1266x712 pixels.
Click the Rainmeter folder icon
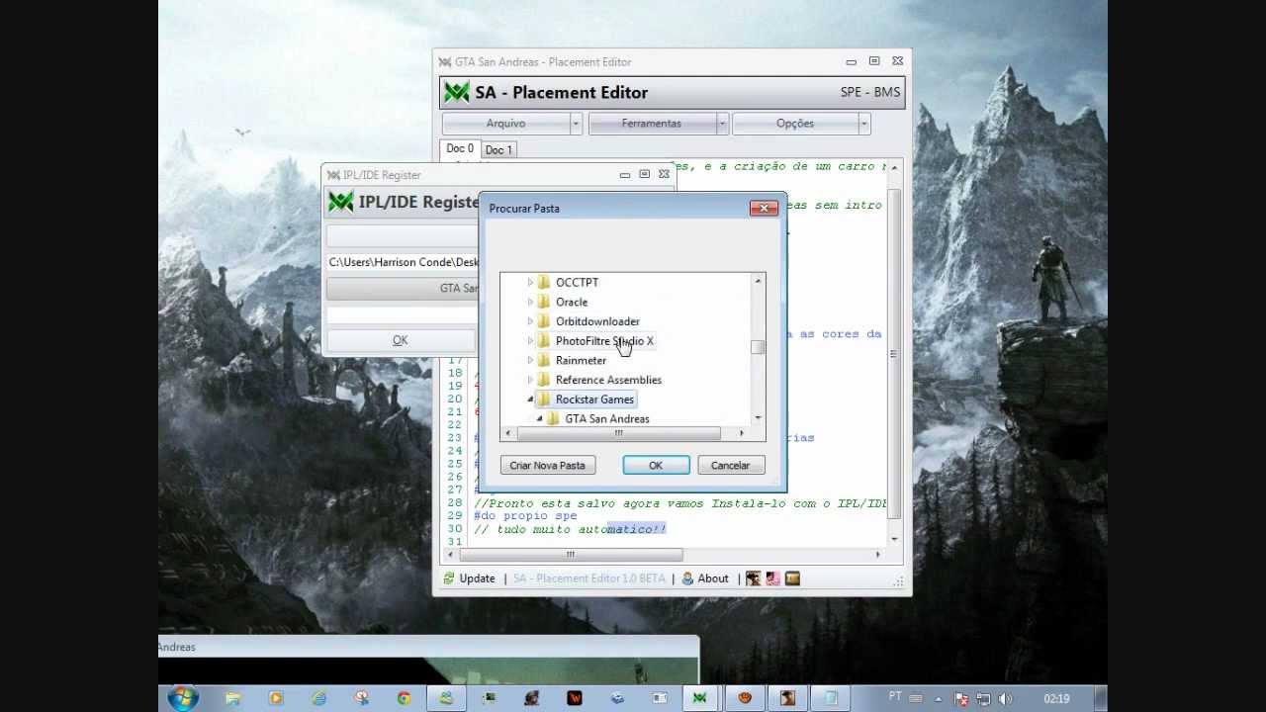pyautogui.click(x=543, y=360)
